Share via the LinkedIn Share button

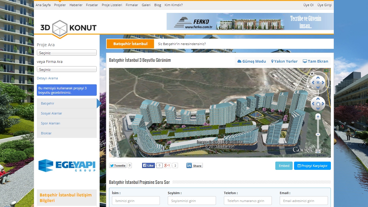pyautogui.click(x=194, y=166)
